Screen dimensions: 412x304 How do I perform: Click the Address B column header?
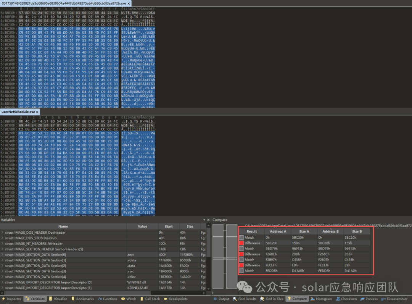point(330,231)
